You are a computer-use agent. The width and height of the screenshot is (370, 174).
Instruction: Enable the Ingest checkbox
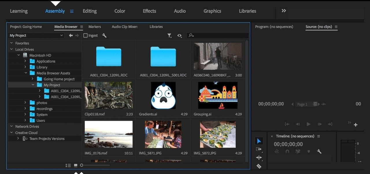pyautogui.click(x=85, y=35)
